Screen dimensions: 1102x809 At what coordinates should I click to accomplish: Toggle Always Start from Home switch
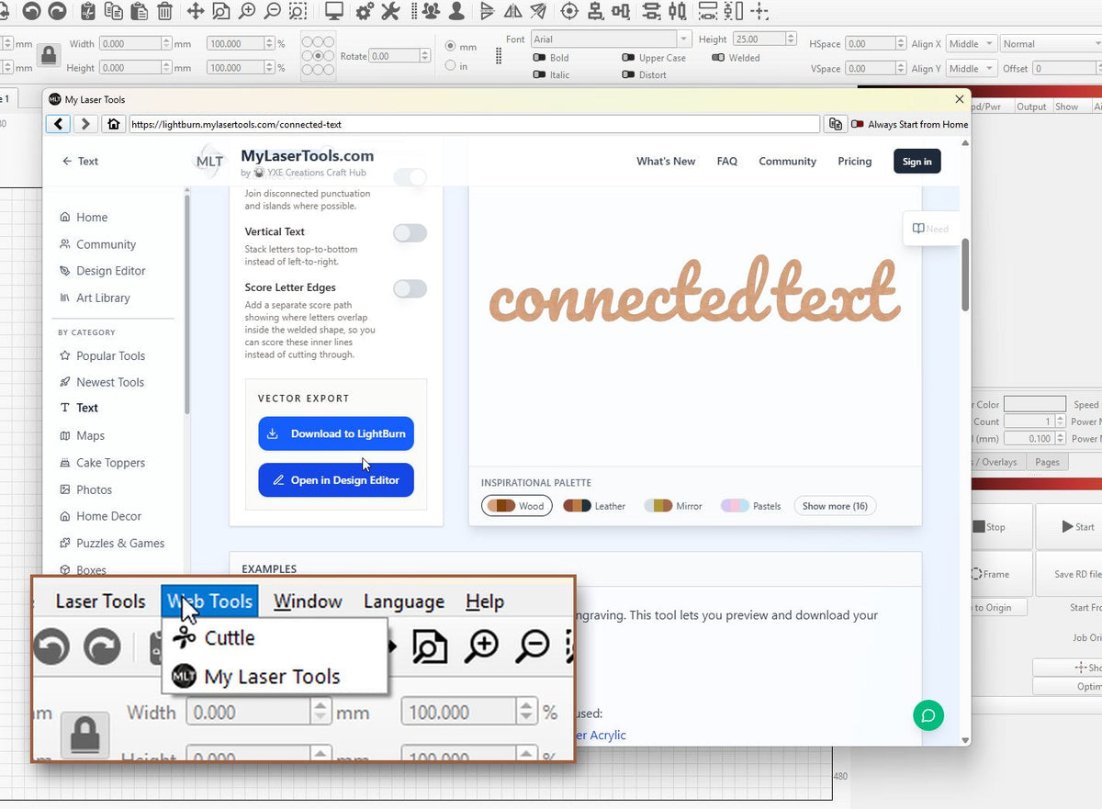(x=858, y=124)
